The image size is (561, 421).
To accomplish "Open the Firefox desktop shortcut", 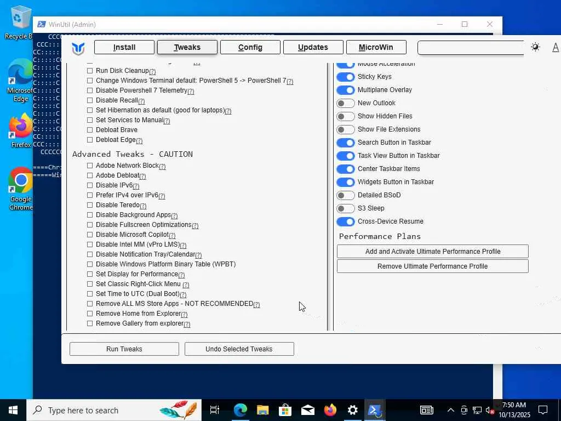I will coord(21,130).
